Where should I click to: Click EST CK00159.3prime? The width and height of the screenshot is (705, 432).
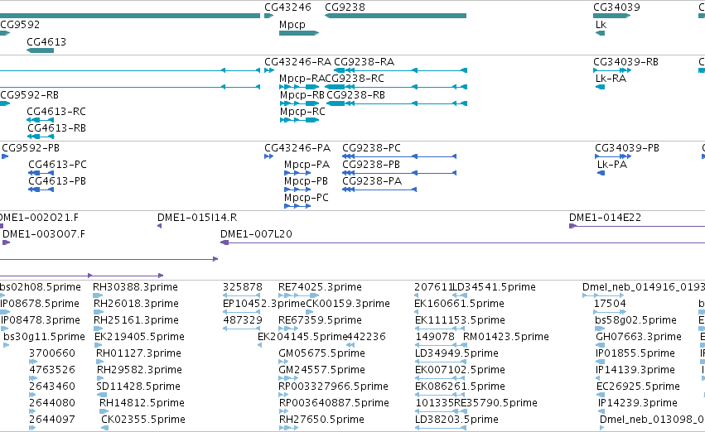(x=348, y=304)
